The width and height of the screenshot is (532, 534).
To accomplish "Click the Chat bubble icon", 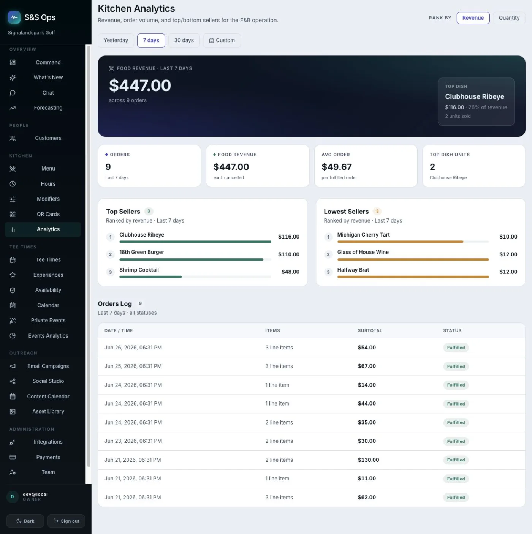I will (x=13, y=93).
